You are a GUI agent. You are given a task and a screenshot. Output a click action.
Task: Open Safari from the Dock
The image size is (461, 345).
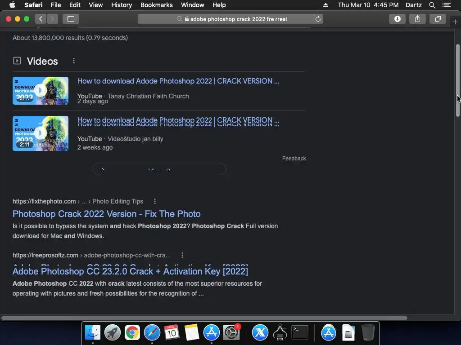pos(152,332)
